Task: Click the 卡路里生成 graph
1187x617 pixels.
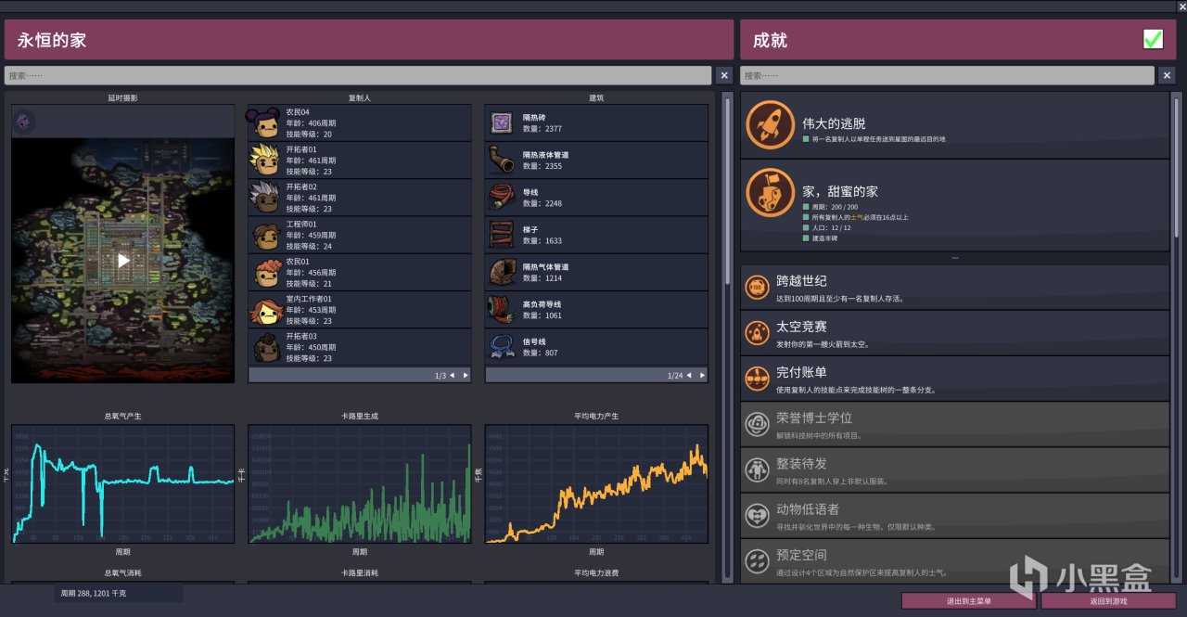Action: click(x=360, y=484)
